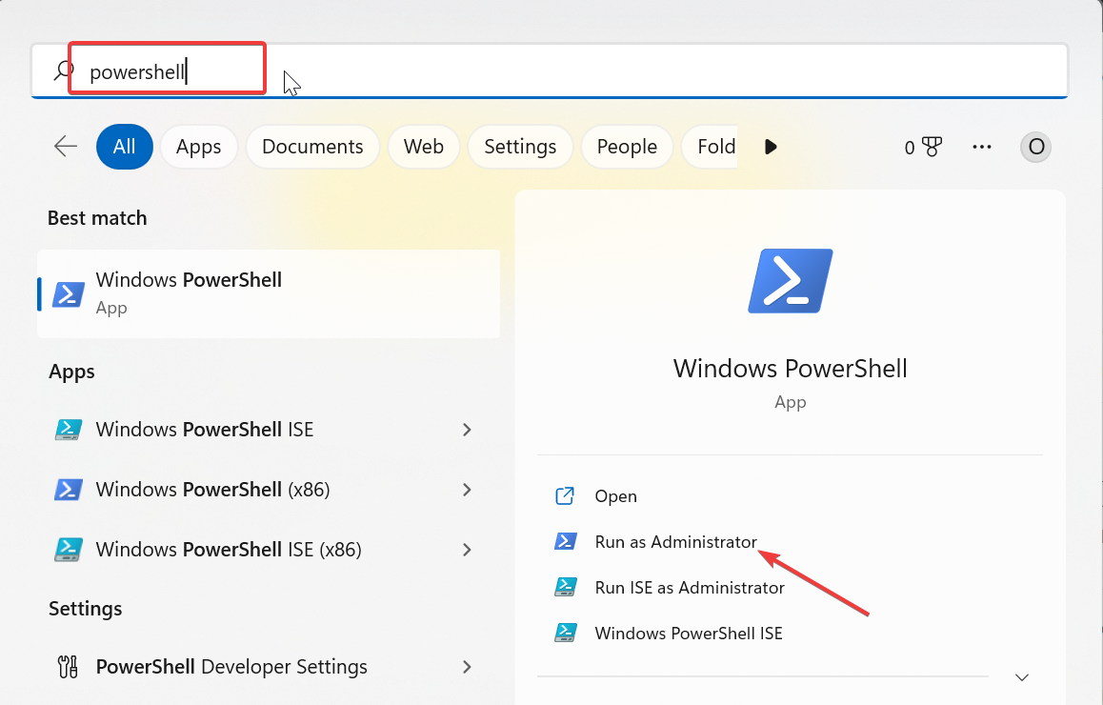The width and height of the screenshot is (1103, 705).
Task: Switch to the Apps filter tab
Action: click(198, 147)
